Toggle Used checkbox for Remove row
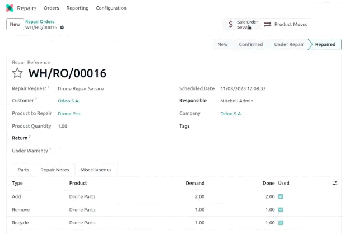Viewport: 345px width, 234px height. point(280,210)
